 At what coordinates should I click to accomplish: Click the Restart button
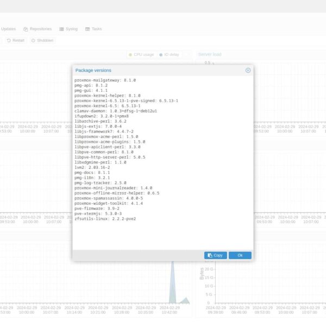point(16,40)
